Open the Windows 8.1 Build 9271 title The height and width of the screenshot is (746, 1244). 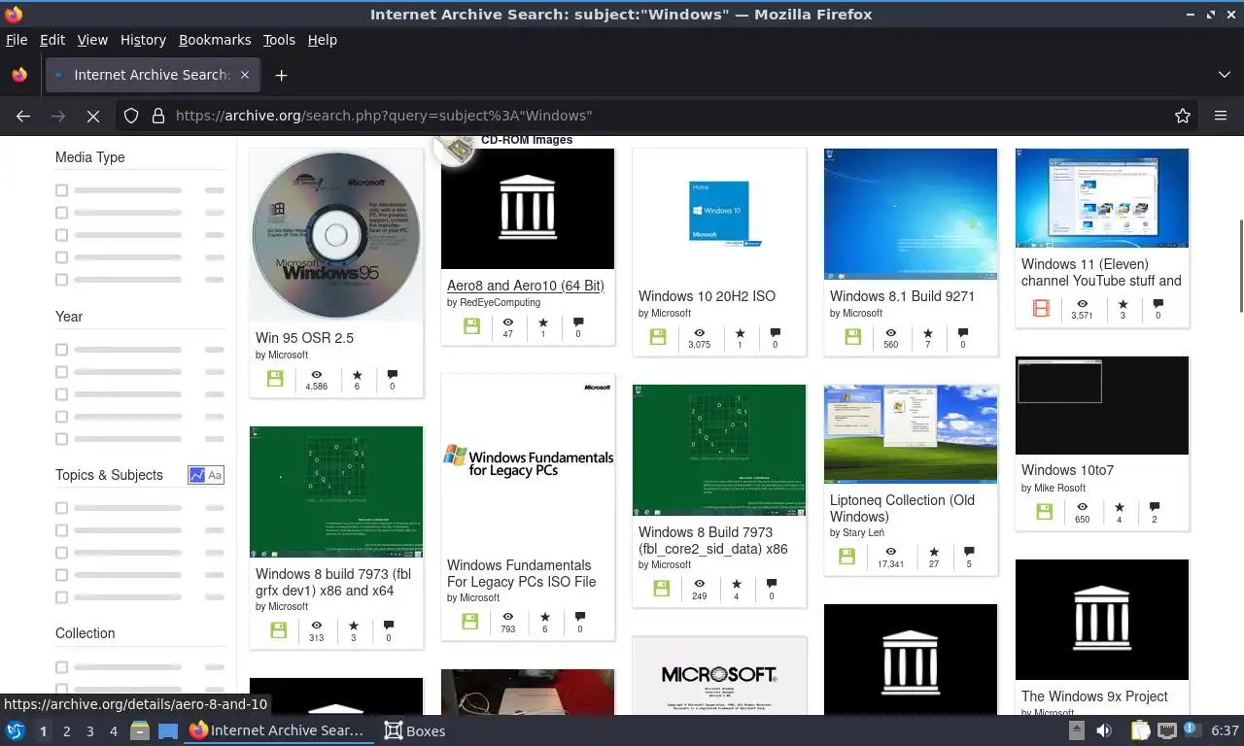(902, 296)
